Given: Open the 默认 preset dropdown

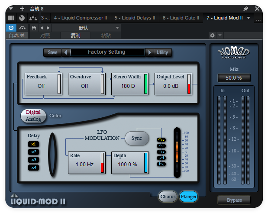Looking at the screenshot, I should (86, 28).
